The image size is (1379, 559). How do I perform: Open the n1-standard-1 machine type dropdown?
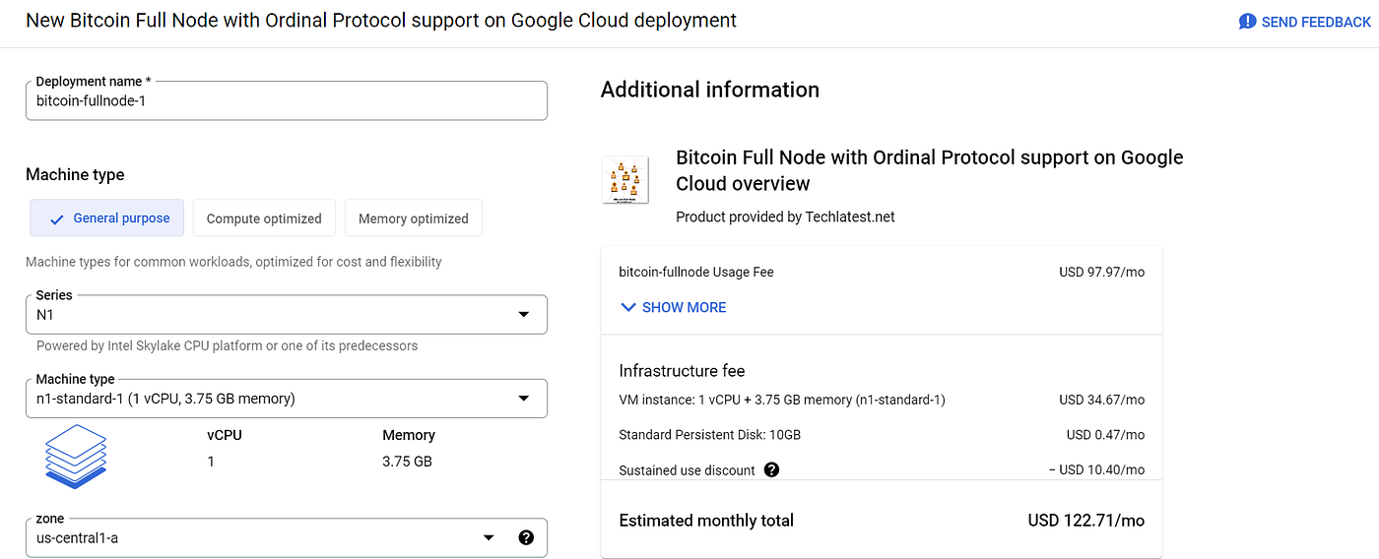click(286, 399)
